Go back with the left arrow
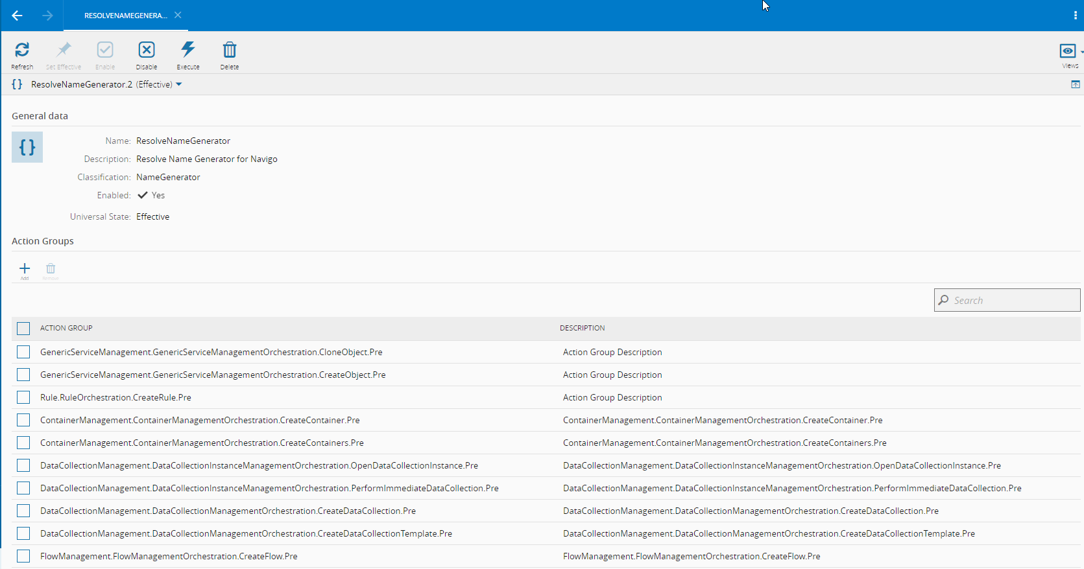The height and width of the screenshot is (569, 1084). pyautogui.click(x=18, y=16)
